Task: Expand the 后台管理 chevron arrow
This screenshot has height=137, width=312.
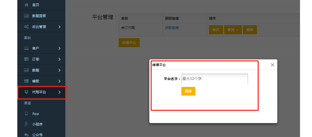Action: [59, 27]
